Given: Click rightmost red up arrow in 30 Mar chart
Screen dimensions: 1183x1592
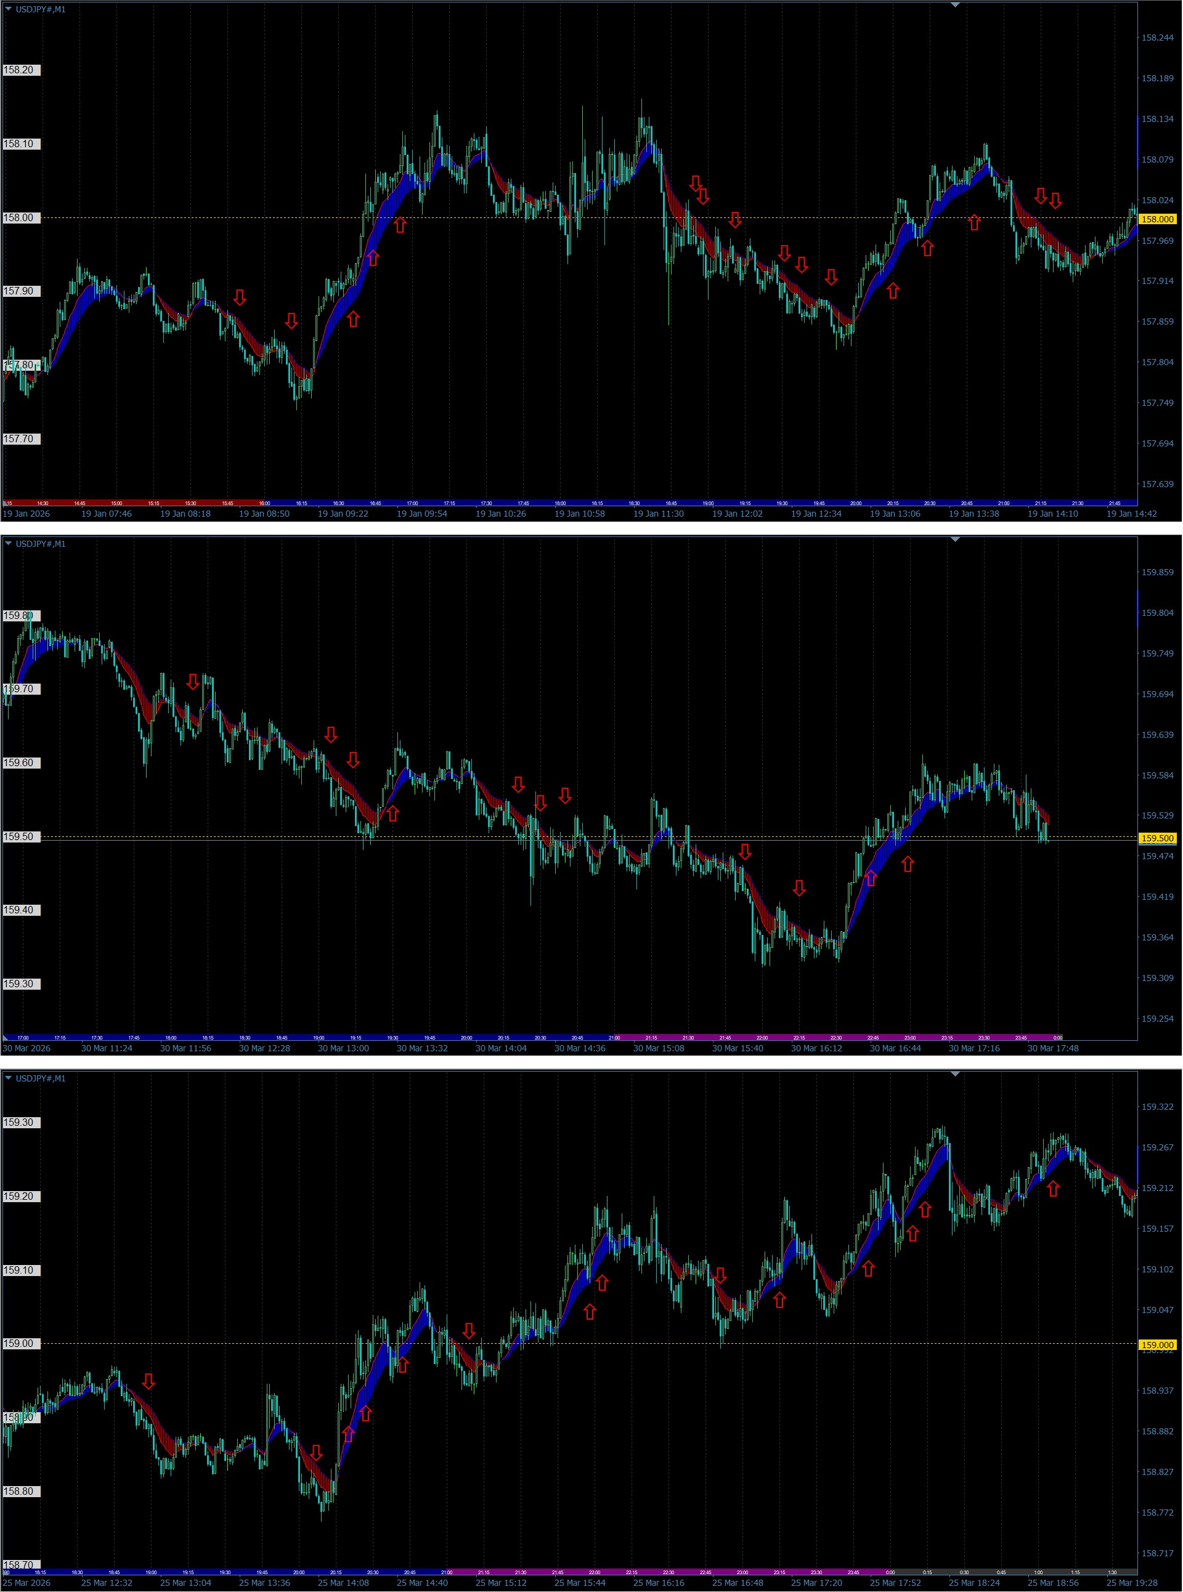Looking at the screenshot, I should (x=908, y=864).
